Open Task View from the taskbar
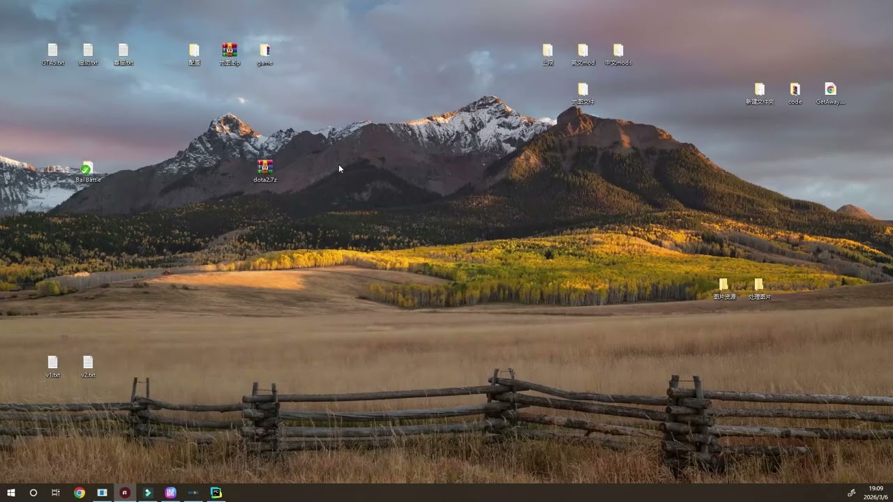Screen dimensions: 893x502 pos(56,493)
